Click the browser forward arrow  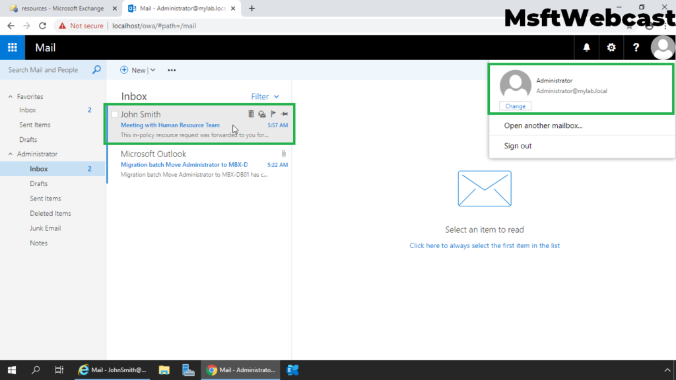(26, 26)
